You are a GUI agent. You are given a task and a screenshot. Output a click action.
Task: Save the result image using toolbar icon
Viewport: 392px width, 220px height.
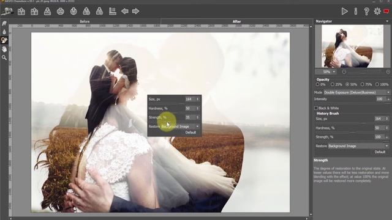click(47, 11)
